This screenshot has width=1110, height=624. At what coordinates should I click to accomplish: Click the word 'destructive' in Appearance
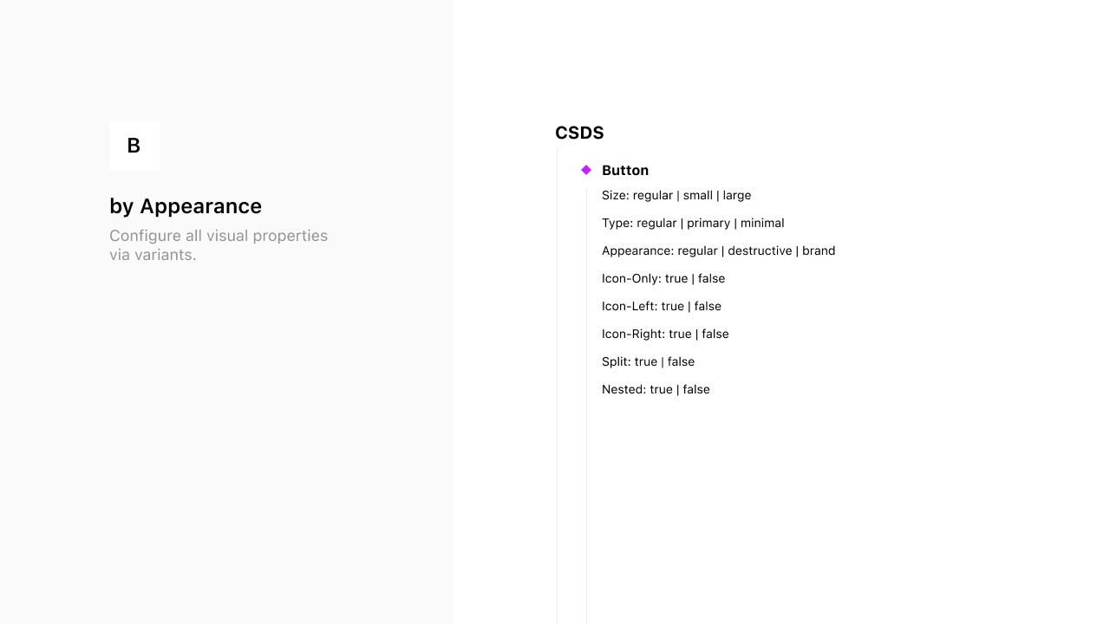pos(758,250)
